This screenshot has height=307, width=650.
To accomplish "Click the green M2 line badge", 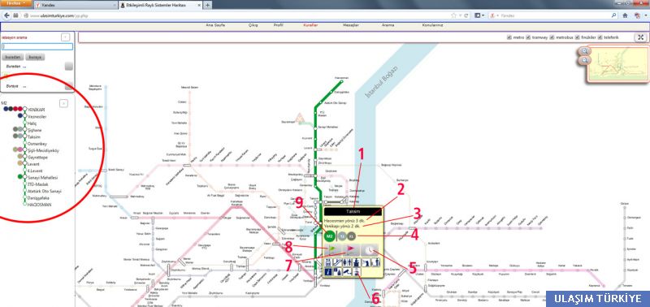I will 330,236.
